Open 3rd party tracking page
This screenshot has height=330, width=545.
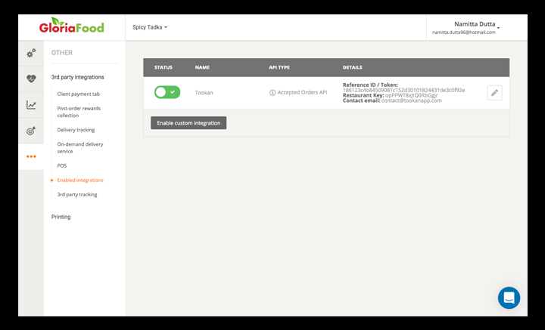pos(77,195)
